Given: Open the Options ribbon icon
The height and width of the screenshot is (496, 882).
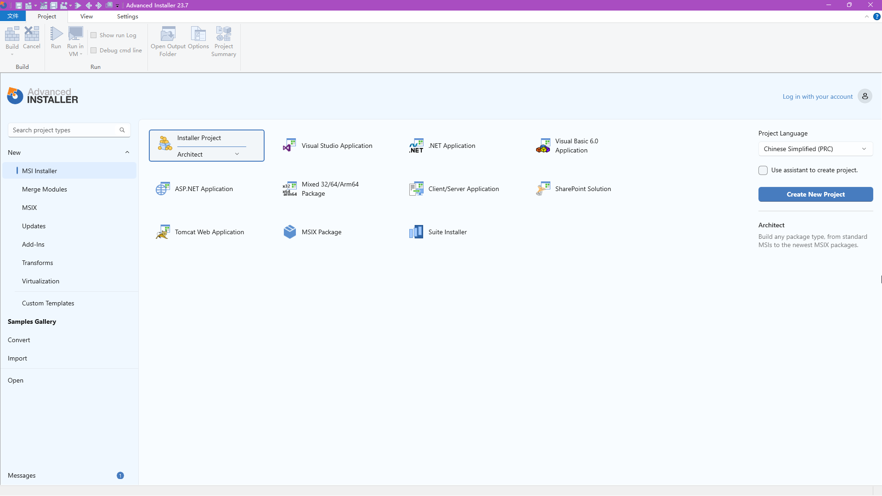Looking at the screenshot, I should (198, 38).
